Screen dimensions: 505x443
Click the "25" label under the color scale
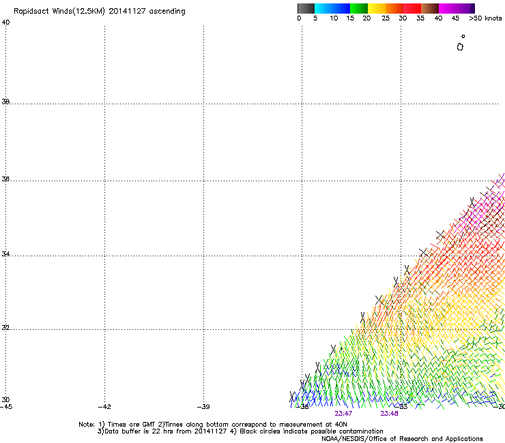pos(386,18)
